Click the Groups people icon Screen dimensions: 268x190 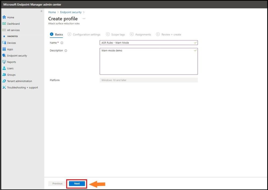4,74
